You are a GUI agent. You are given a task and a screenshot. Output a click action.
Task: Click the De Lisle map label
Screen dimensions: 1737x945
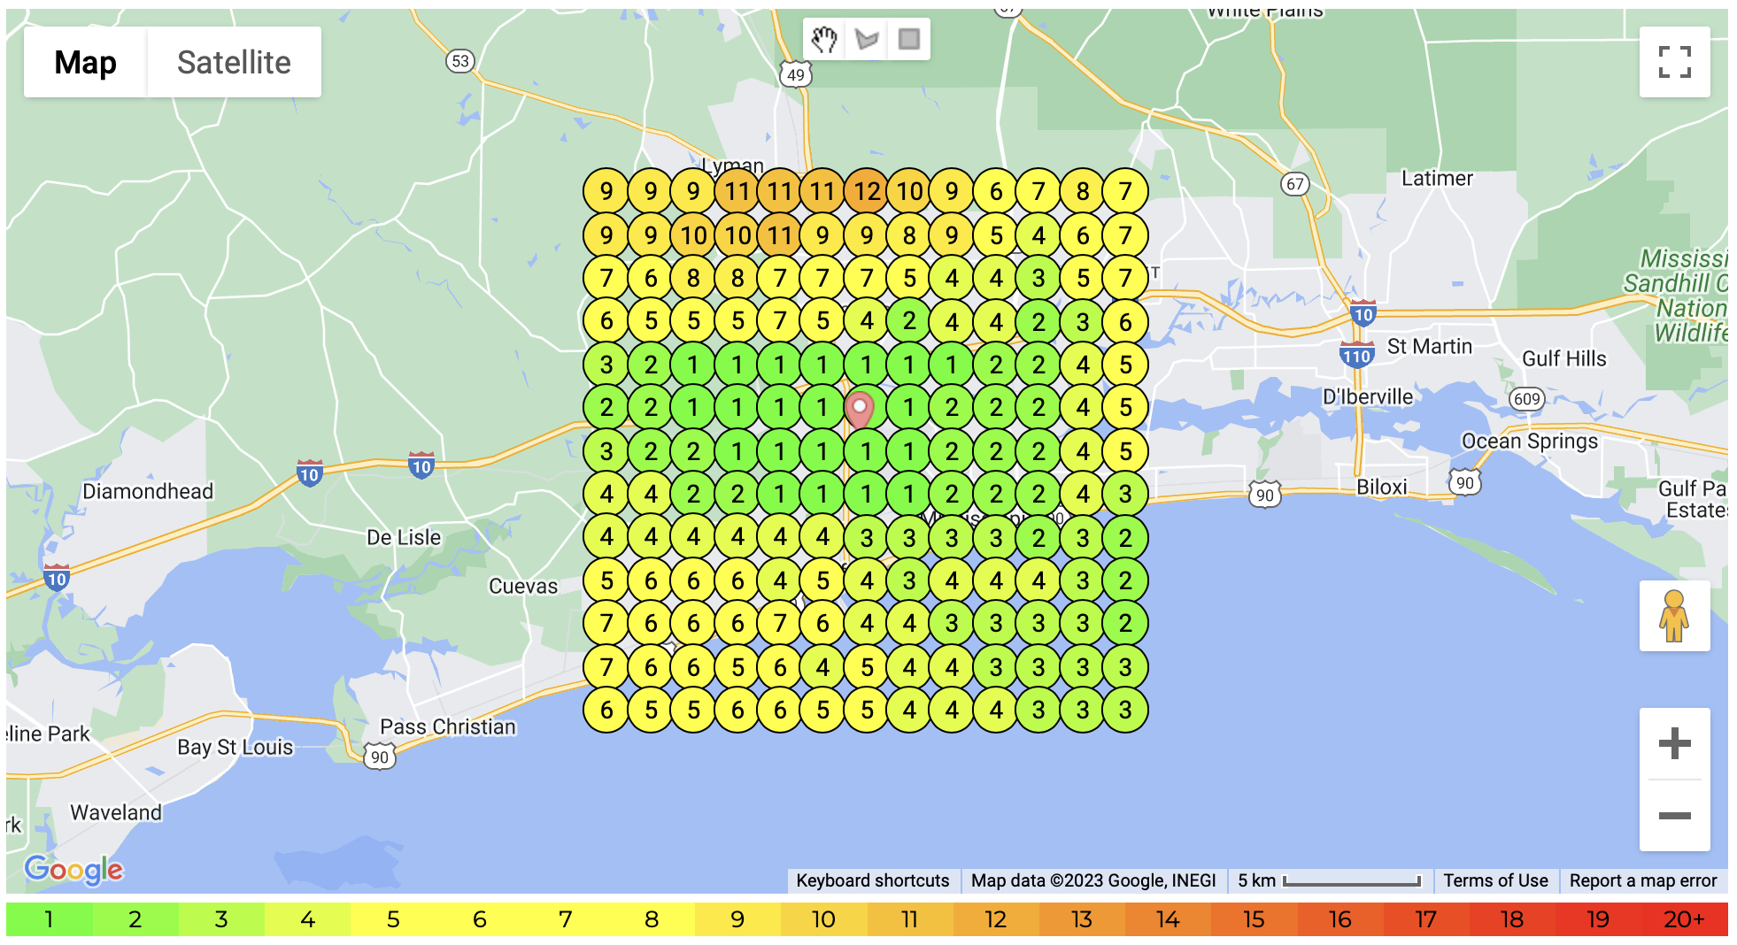pyautogui.click(x=404, y=537)
